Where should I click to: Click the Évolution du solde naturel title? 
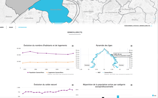click(x=45, y=85)
